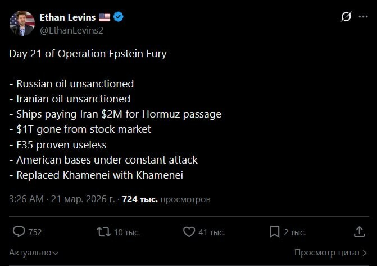Toggle repost via 10 тыс. count
The image size is (377, 266).
tap(126, 232)
